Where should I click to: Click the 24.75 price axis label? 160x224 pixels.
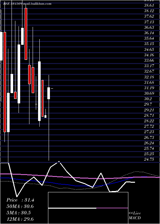tap(149, 159)
